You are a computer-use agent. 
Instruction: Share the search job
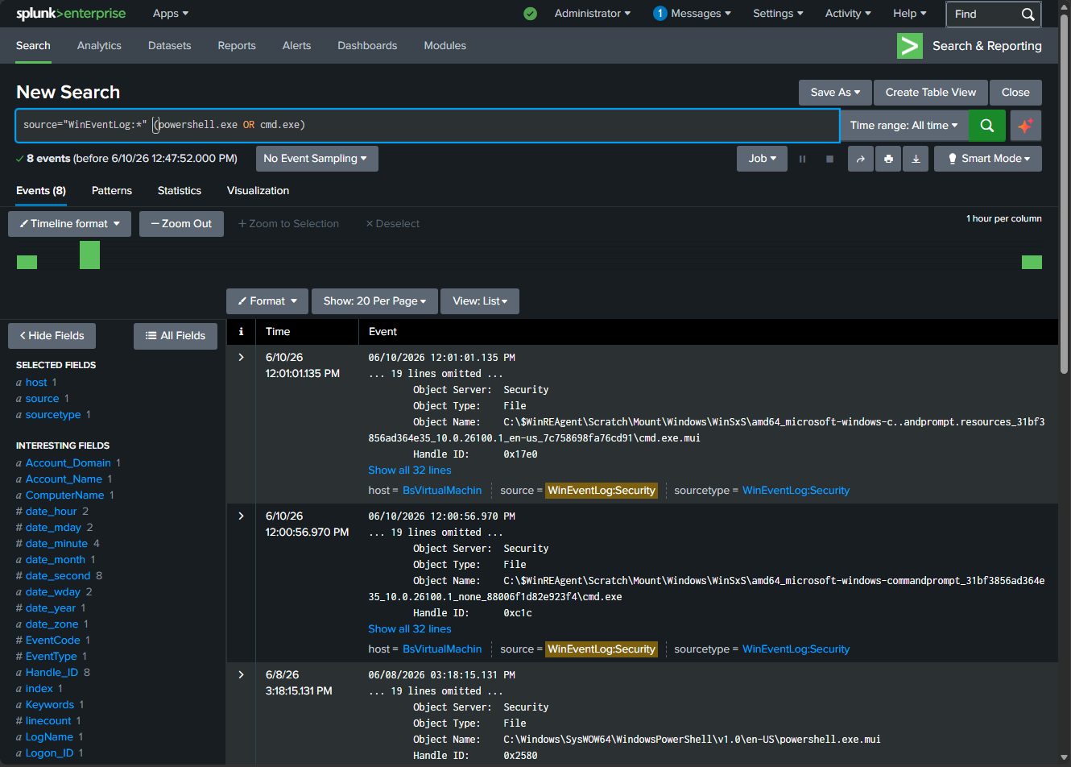click(x=861, y=159)
